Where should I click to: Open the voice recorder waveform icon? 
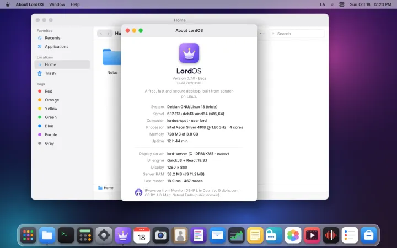[x=331, y=235]
